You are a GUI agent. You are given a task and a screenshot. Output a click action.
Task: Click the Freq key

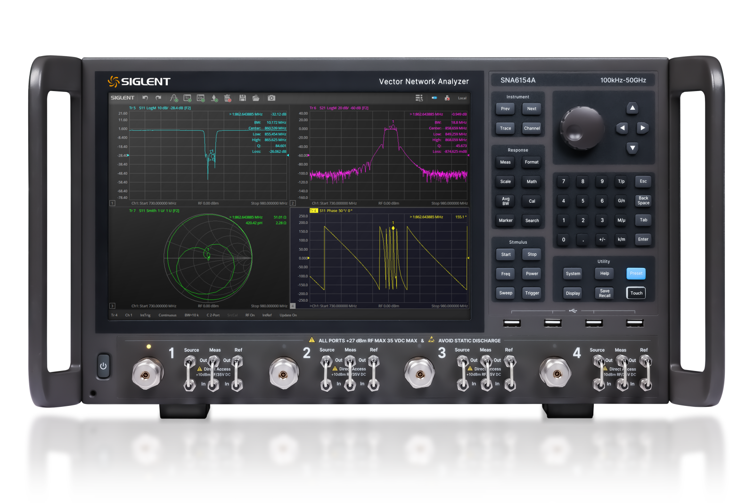point(506,274)
